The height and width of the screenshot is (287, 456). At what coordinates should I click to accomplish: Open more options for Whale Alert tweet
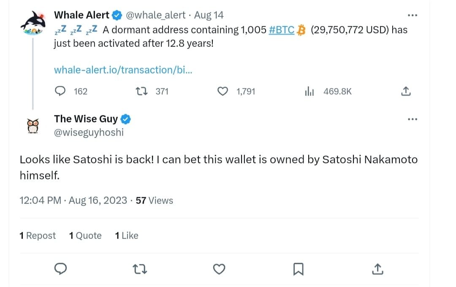pyautogui.click(x=412, y=16)
